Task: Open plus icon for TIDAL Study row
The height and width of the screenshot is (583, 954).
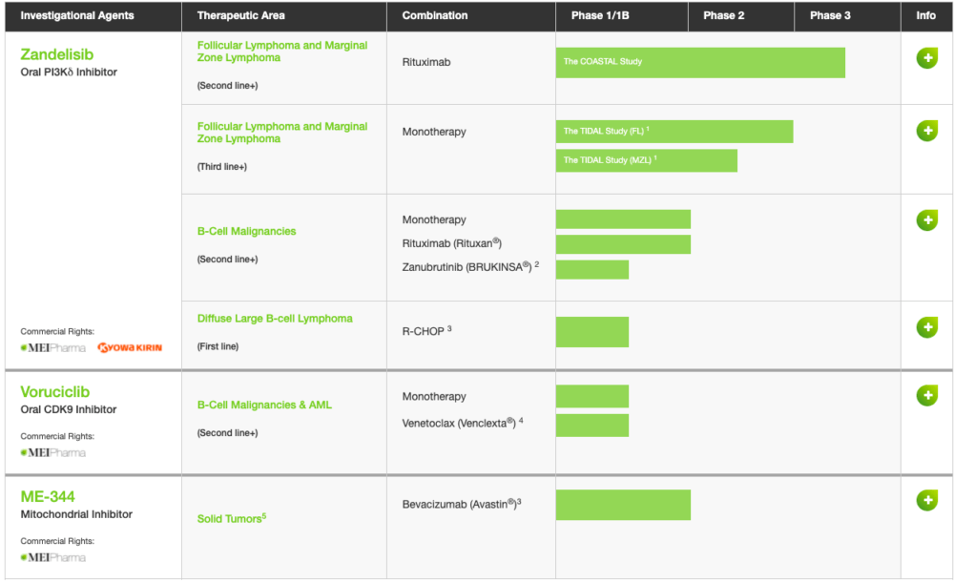Action: pos(926,130)
